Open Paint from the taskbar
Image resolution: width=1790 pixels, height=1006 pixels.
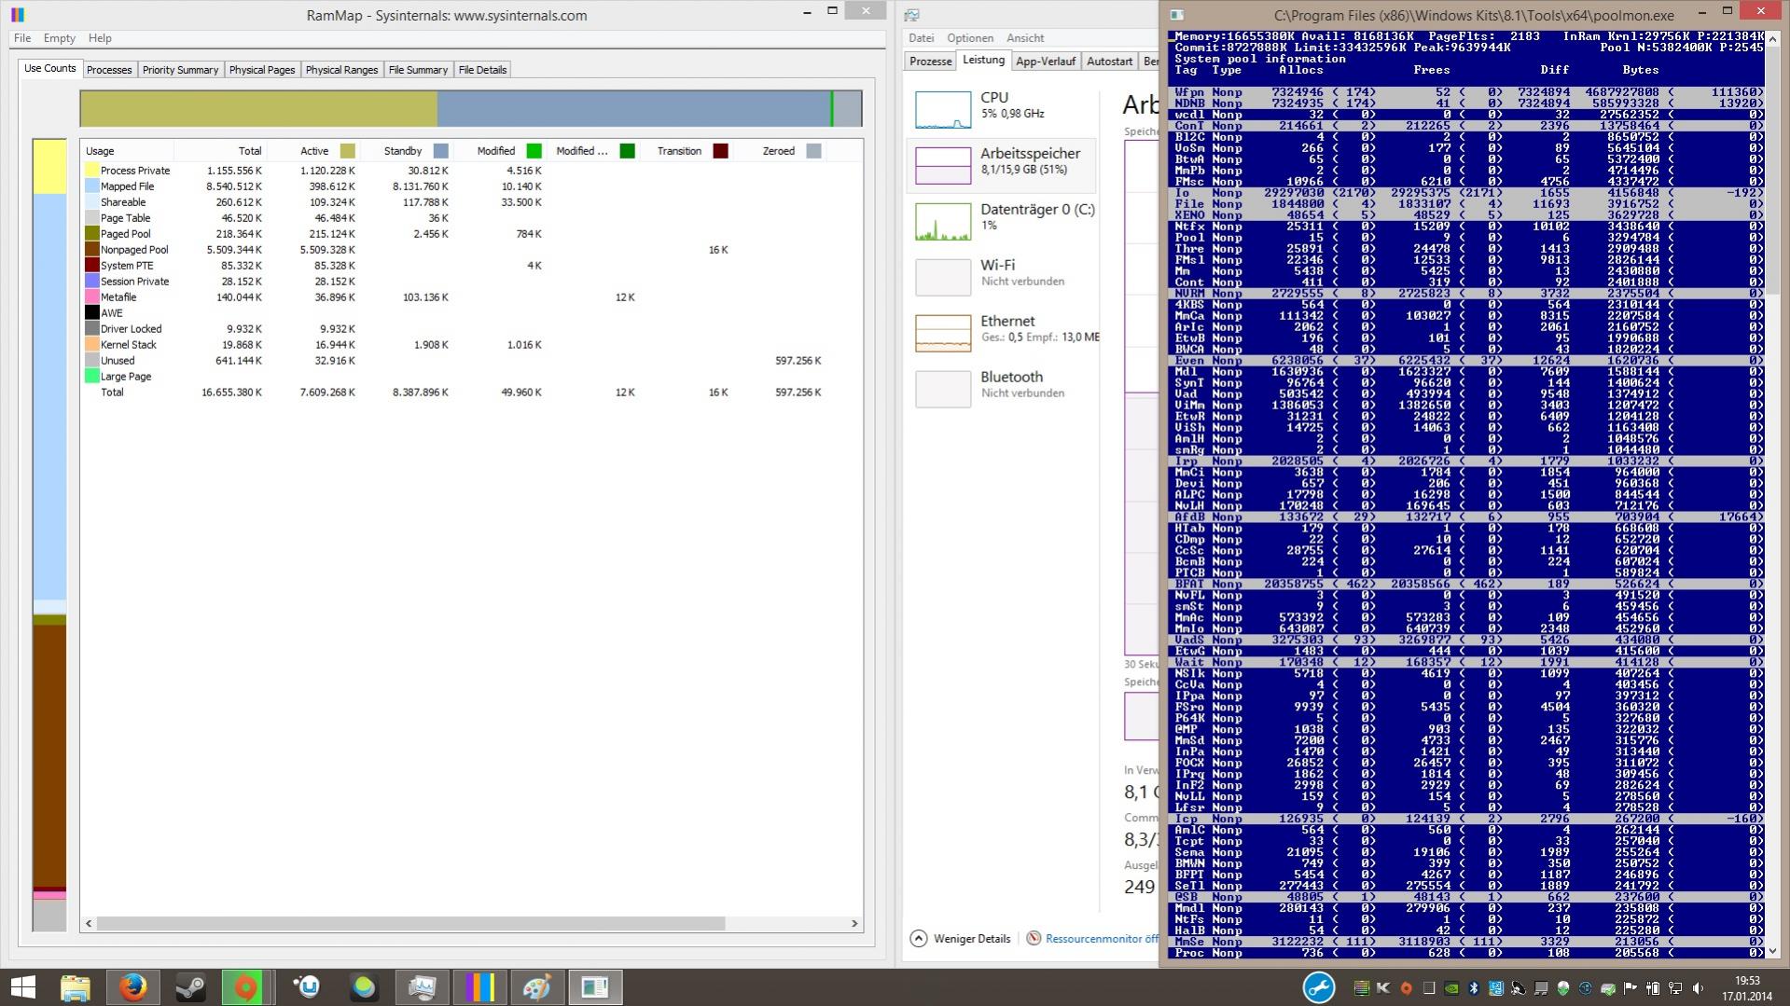[x=537, y=987]
